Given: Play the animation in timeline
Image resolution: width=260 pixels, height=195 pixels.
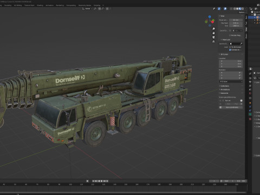Looking at the screenshot, I should (101, 181).
